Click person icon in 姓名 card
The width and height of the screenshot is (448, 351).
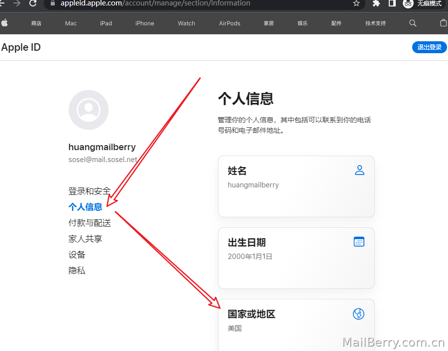click(x=359, y=170)
